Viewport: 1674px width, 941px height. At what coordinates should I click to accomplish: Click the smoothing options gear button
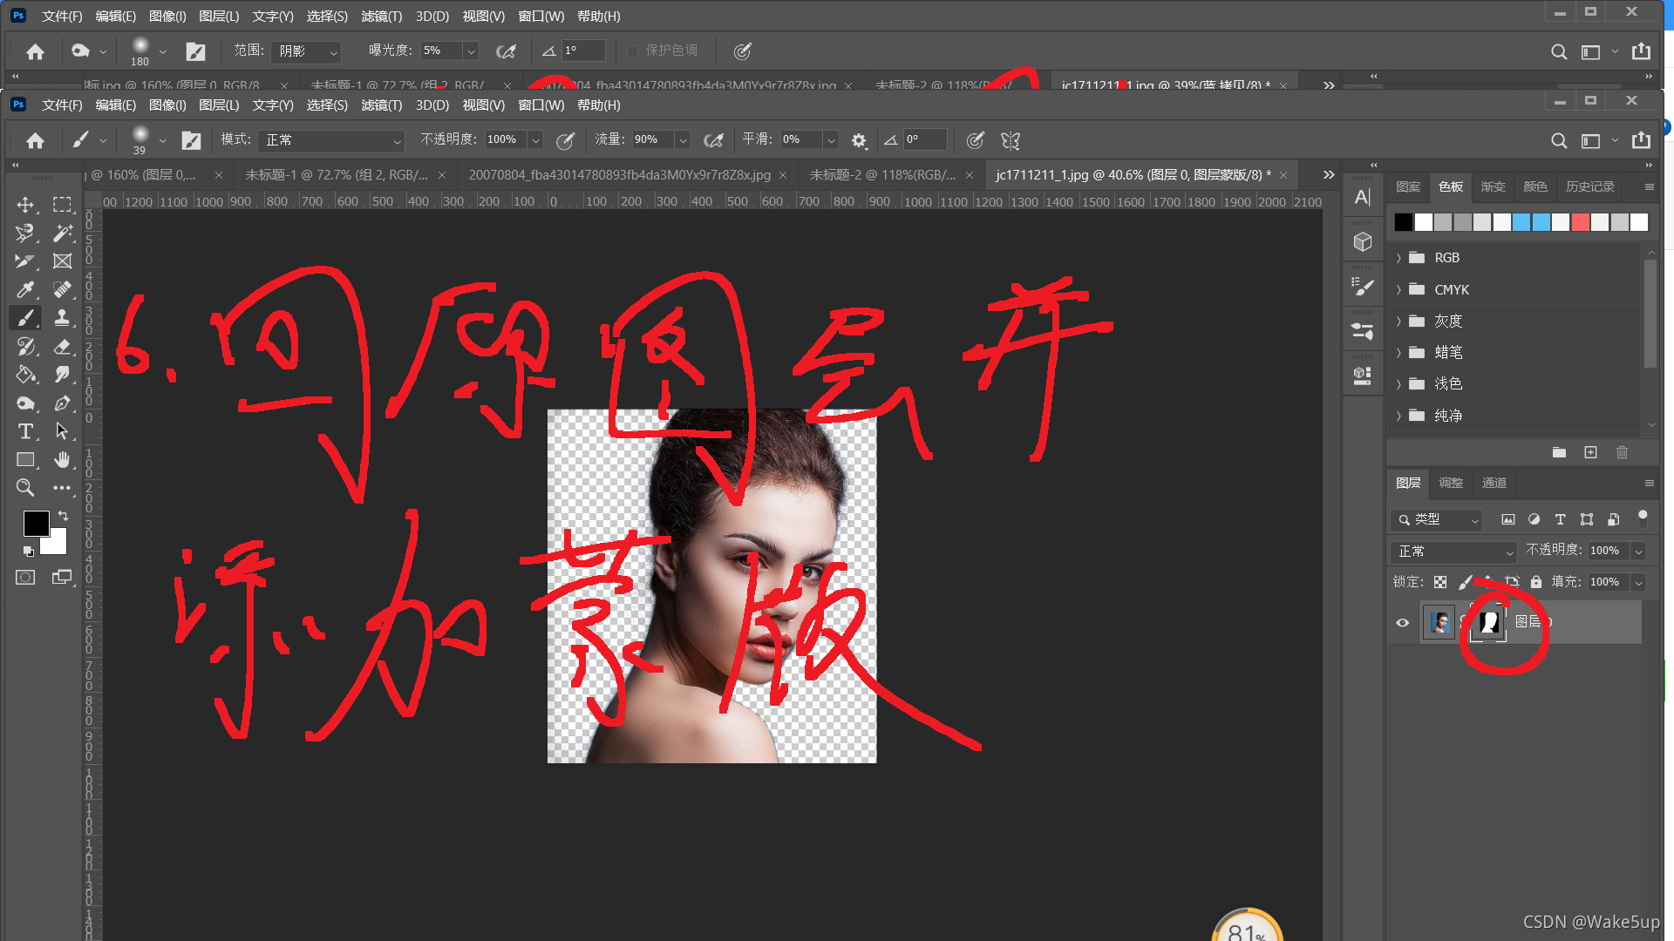[x=859, y=140]
